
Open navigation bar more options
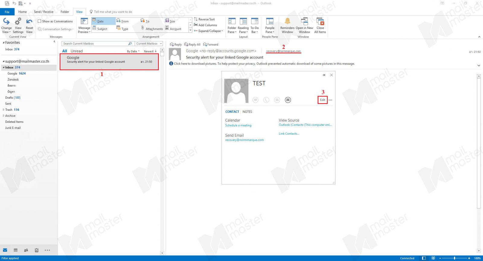(47, 250)
